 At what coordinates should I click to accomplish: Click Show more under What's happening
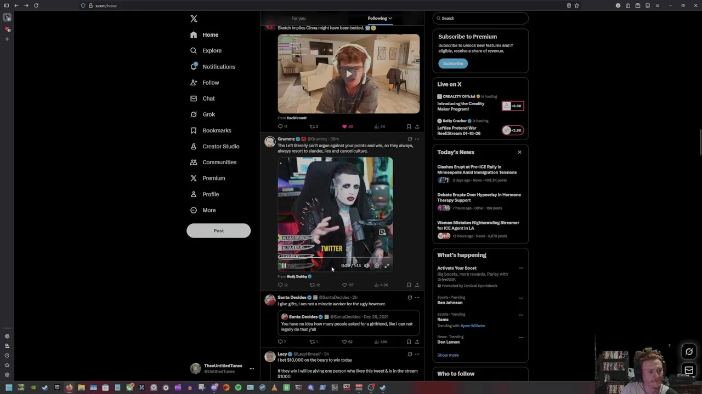[x=448, y=355]
